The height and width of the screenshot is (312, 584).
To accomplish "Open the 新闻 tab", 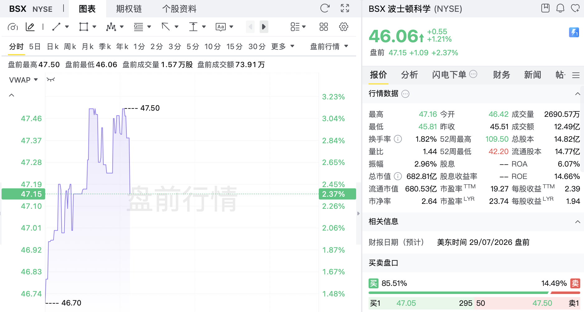I will click(533, 75).
